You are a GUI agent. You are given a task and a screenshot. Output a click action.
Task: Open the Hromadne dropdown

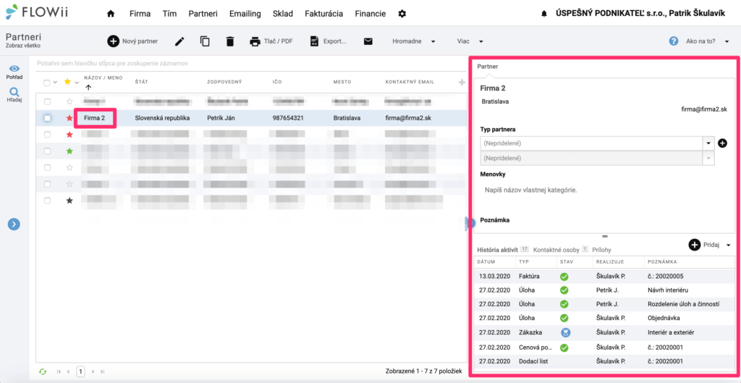(x=413, y=41)
